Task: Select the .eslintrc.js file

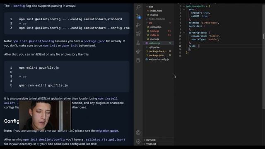Action: [158, 43]
